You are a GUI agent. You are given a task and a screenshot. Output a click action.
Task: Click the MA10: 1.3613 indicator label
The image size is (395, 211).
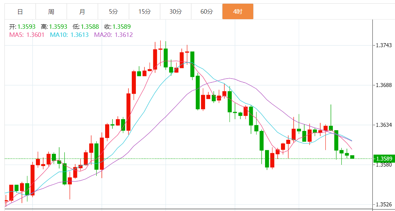pyautogui.click(x=69, y=35)
